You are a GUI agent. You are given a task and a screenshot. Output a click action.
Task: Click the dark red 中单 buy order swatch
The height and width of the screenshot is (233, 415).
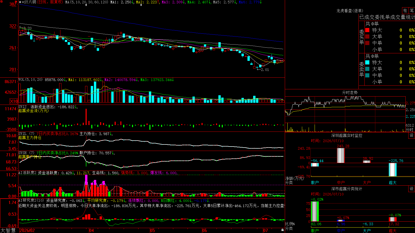point(367,43)
